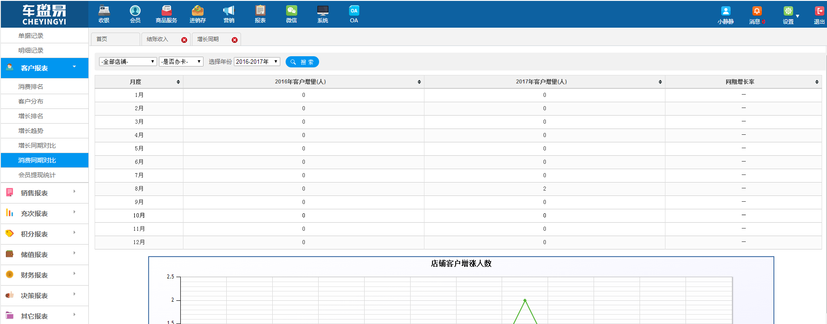Open the settings dropdown arrow

(x=798, y=17)
